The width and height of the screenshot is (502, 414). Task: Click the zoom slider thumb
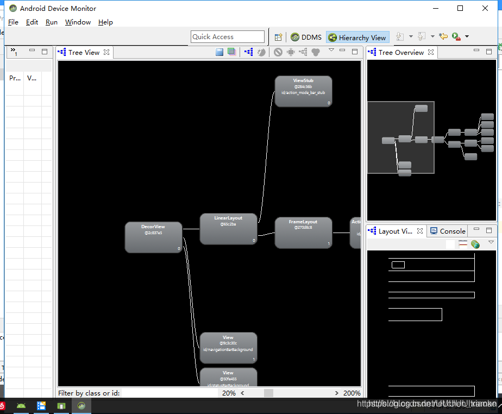click(268, 393)
